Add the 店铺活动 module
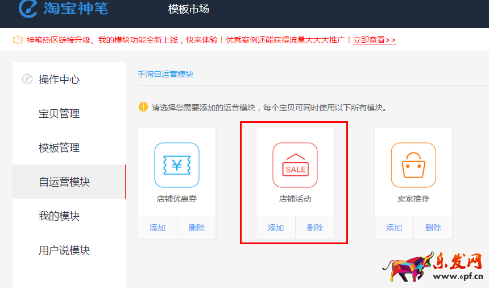489x288 pixels. click(276, 228)
